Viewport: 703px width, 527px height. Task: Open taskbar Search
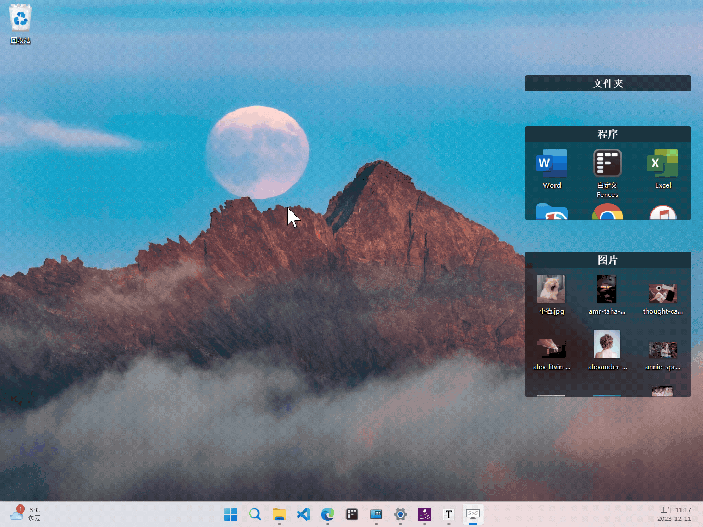click(255, 514)
